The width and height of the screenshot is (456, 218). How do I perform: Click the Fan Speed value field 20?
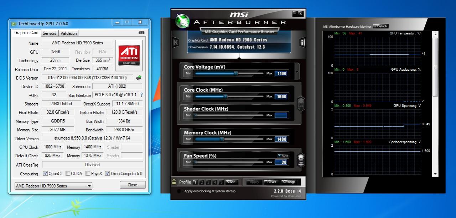281,162
